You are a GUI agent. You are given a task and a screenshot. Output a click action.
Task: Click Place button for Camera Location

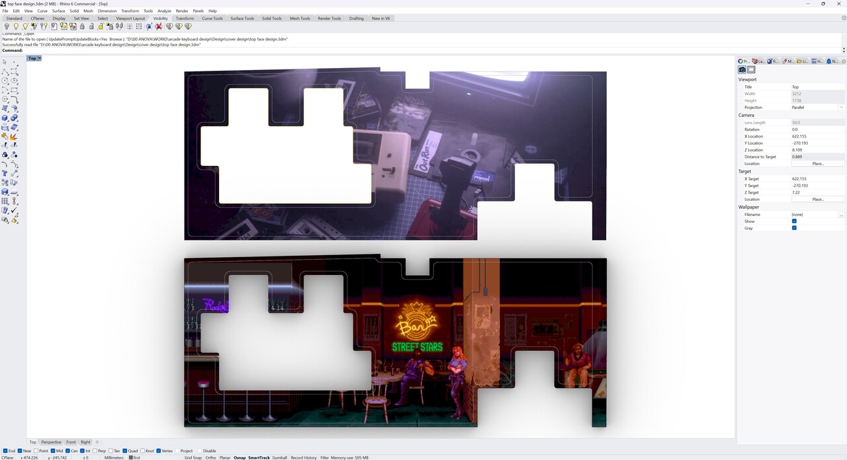pyautogui.click(x=818, y=163)
